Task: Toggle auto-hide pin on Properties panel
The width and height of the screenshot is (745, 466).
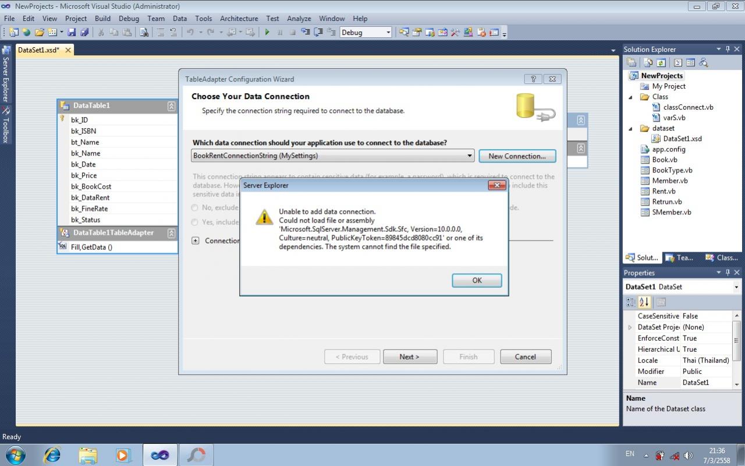Action: [728, 273]
